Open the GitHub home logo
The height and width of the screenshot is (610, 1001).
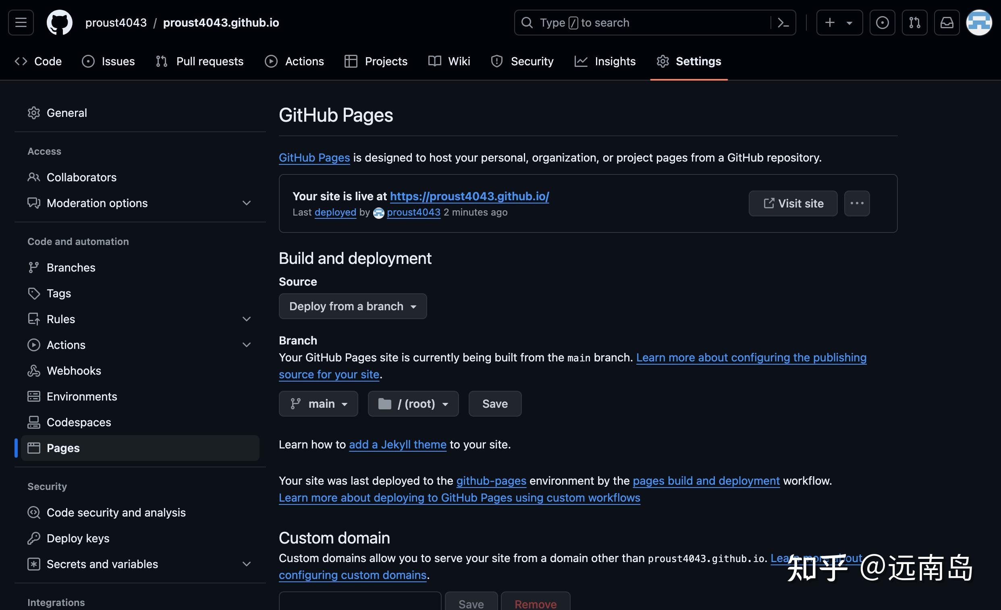click(59, 22)
